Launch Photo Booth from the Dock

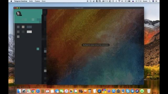pyautogui.click(x=81, y=91)
